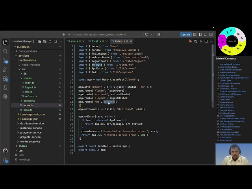Click the source control commit icon in editor toolbar
The image size is (252, 189).
(201, 41)
